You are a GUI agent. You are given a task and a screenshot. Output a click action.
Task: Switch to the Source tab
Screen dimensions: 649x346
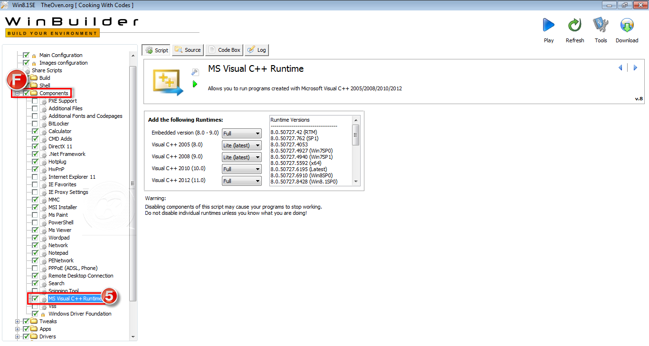(x=188, y=50)
